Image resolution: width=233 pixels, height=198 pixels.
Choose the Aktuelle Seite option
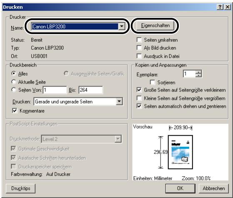(x=14, y=82)
